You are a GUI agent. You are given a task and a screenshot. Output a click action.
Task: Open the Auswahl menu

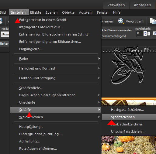[x=86, y=12]
